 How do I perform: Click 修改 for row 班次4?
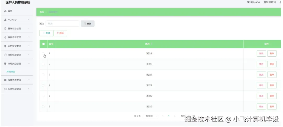[261, 85]
